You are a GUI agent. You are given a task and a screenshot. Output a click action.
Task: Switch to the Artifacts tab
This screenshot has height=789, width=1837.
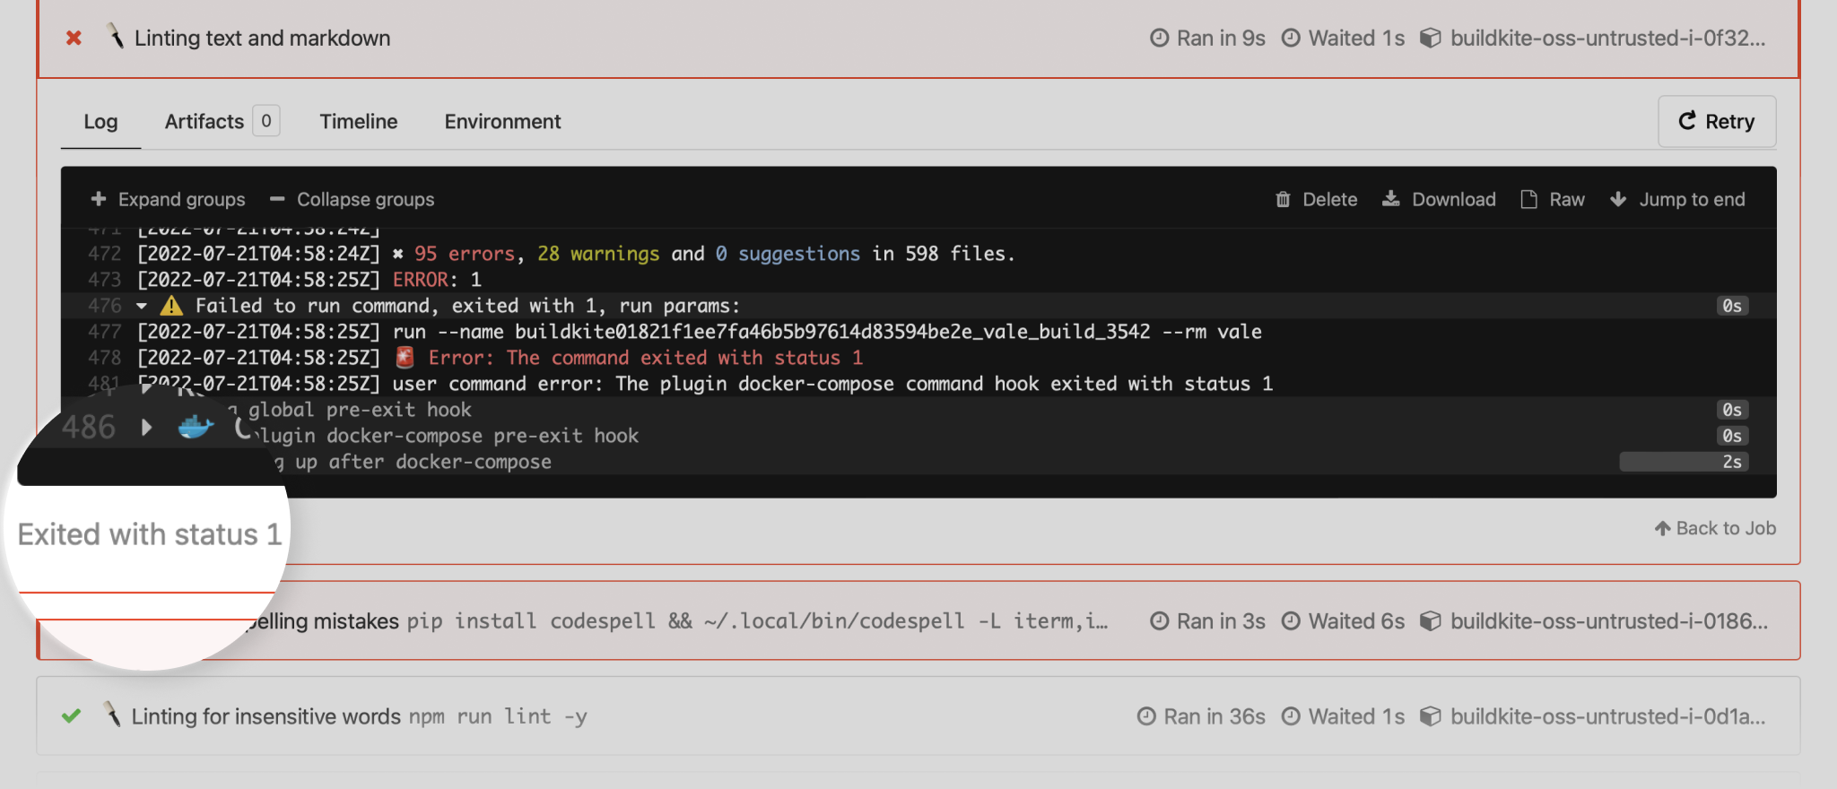tap(205, 121)
